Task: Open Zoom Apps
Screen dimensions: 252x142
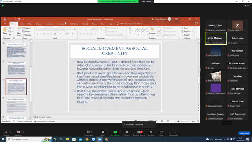Action: pyautogui.click(x=161, y=133)
